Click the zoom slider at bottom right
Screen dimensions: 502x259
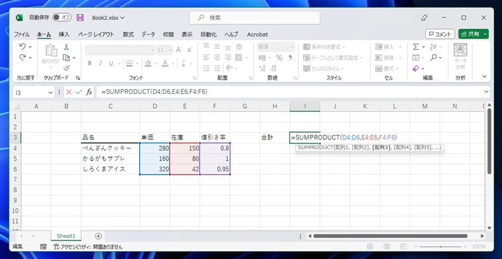pyautogui.click(x=441, y=246)
